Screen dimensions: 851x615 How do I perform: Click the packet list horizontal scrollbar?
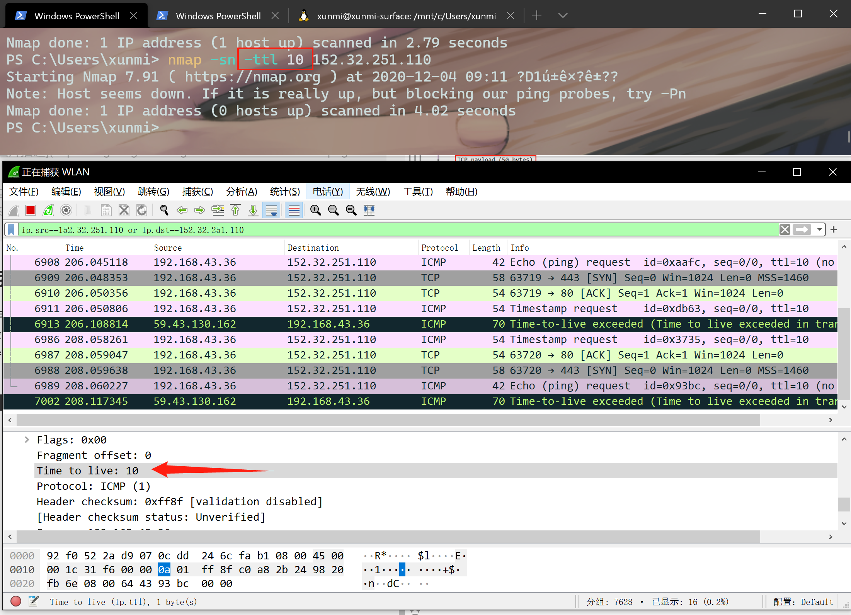click(x=386, y=420)
